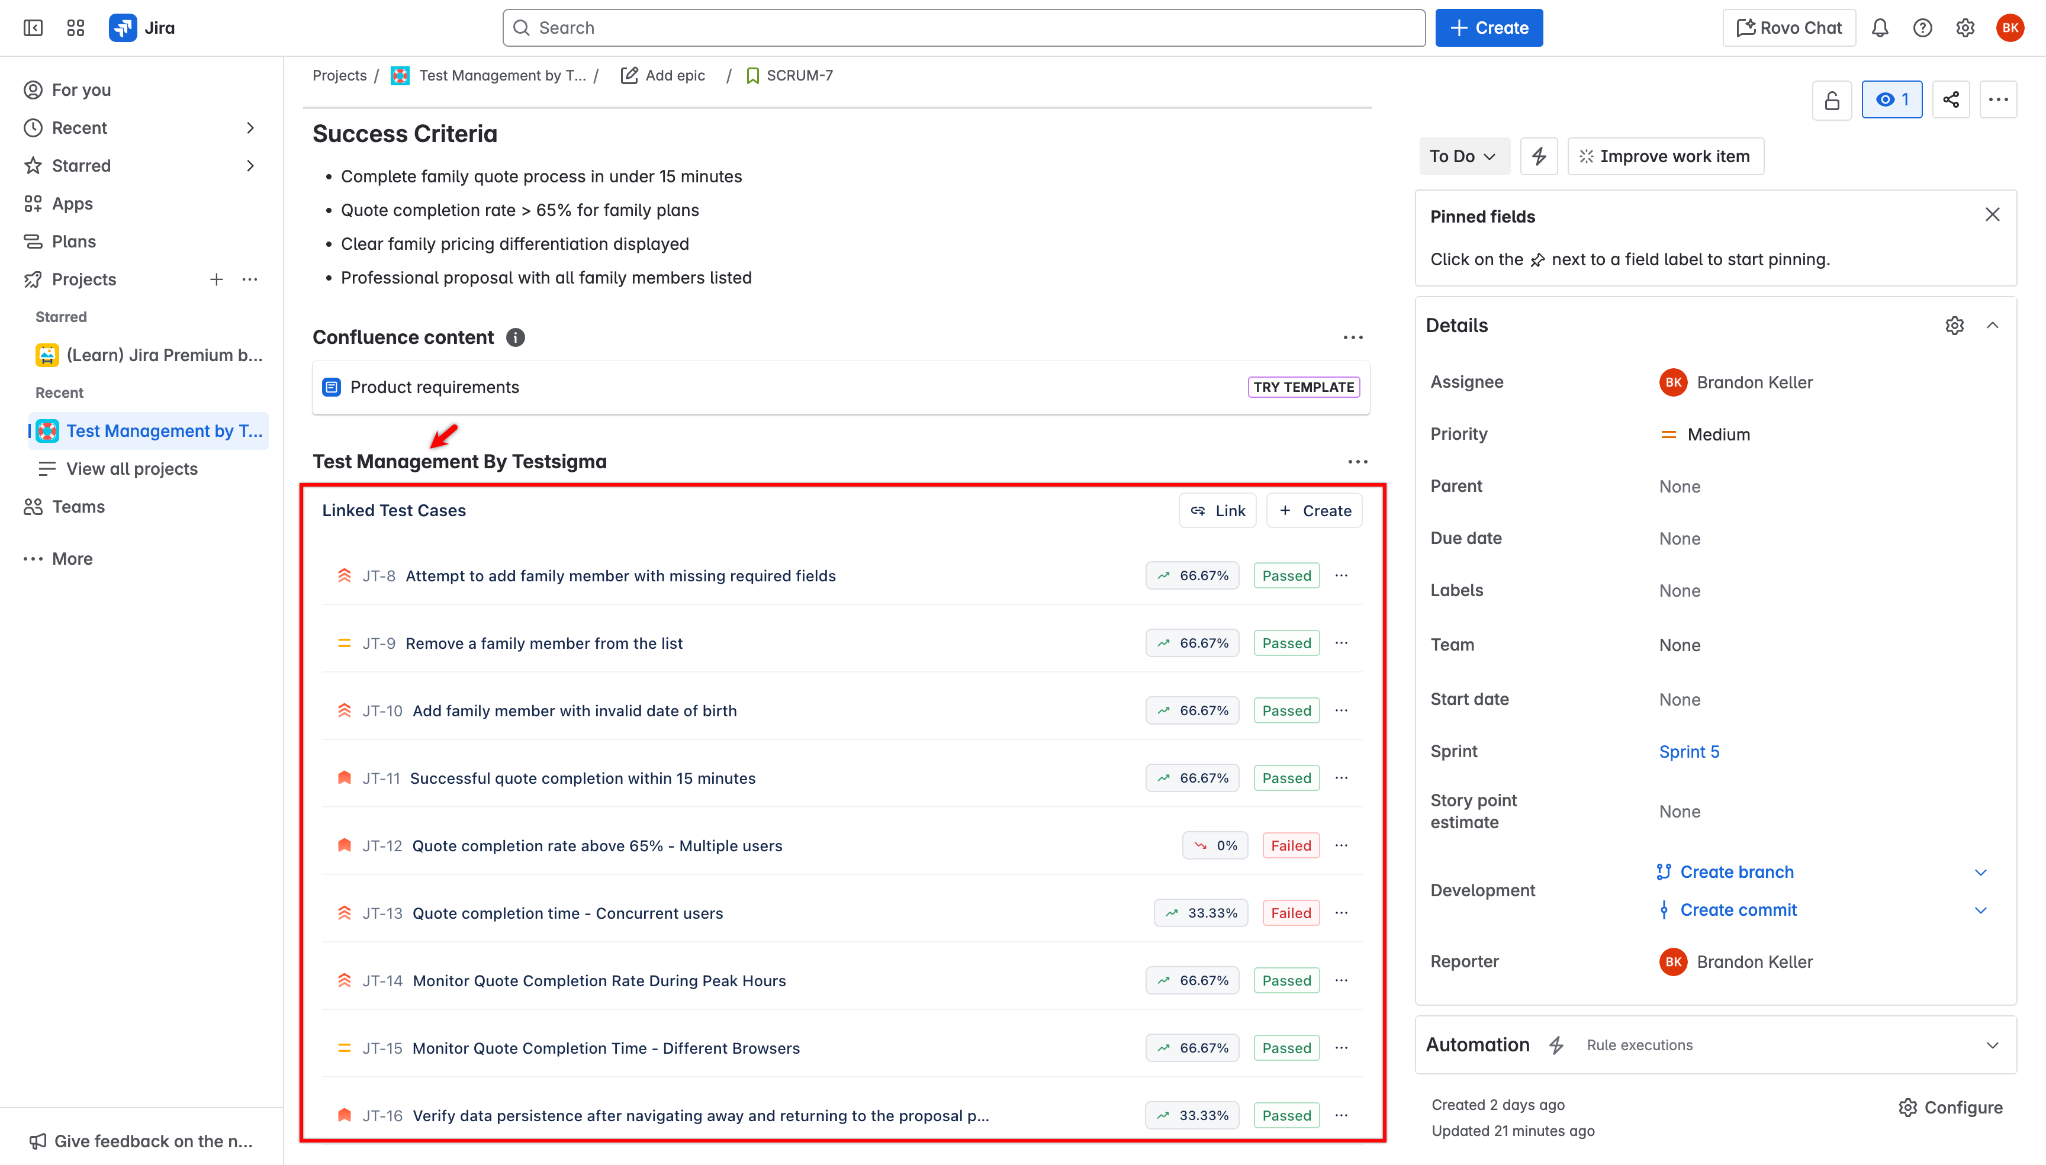Click the lock restrictions icon
This screenshot has height=1165, width=2046.
pyautogui.click(x=1832, y=100)
